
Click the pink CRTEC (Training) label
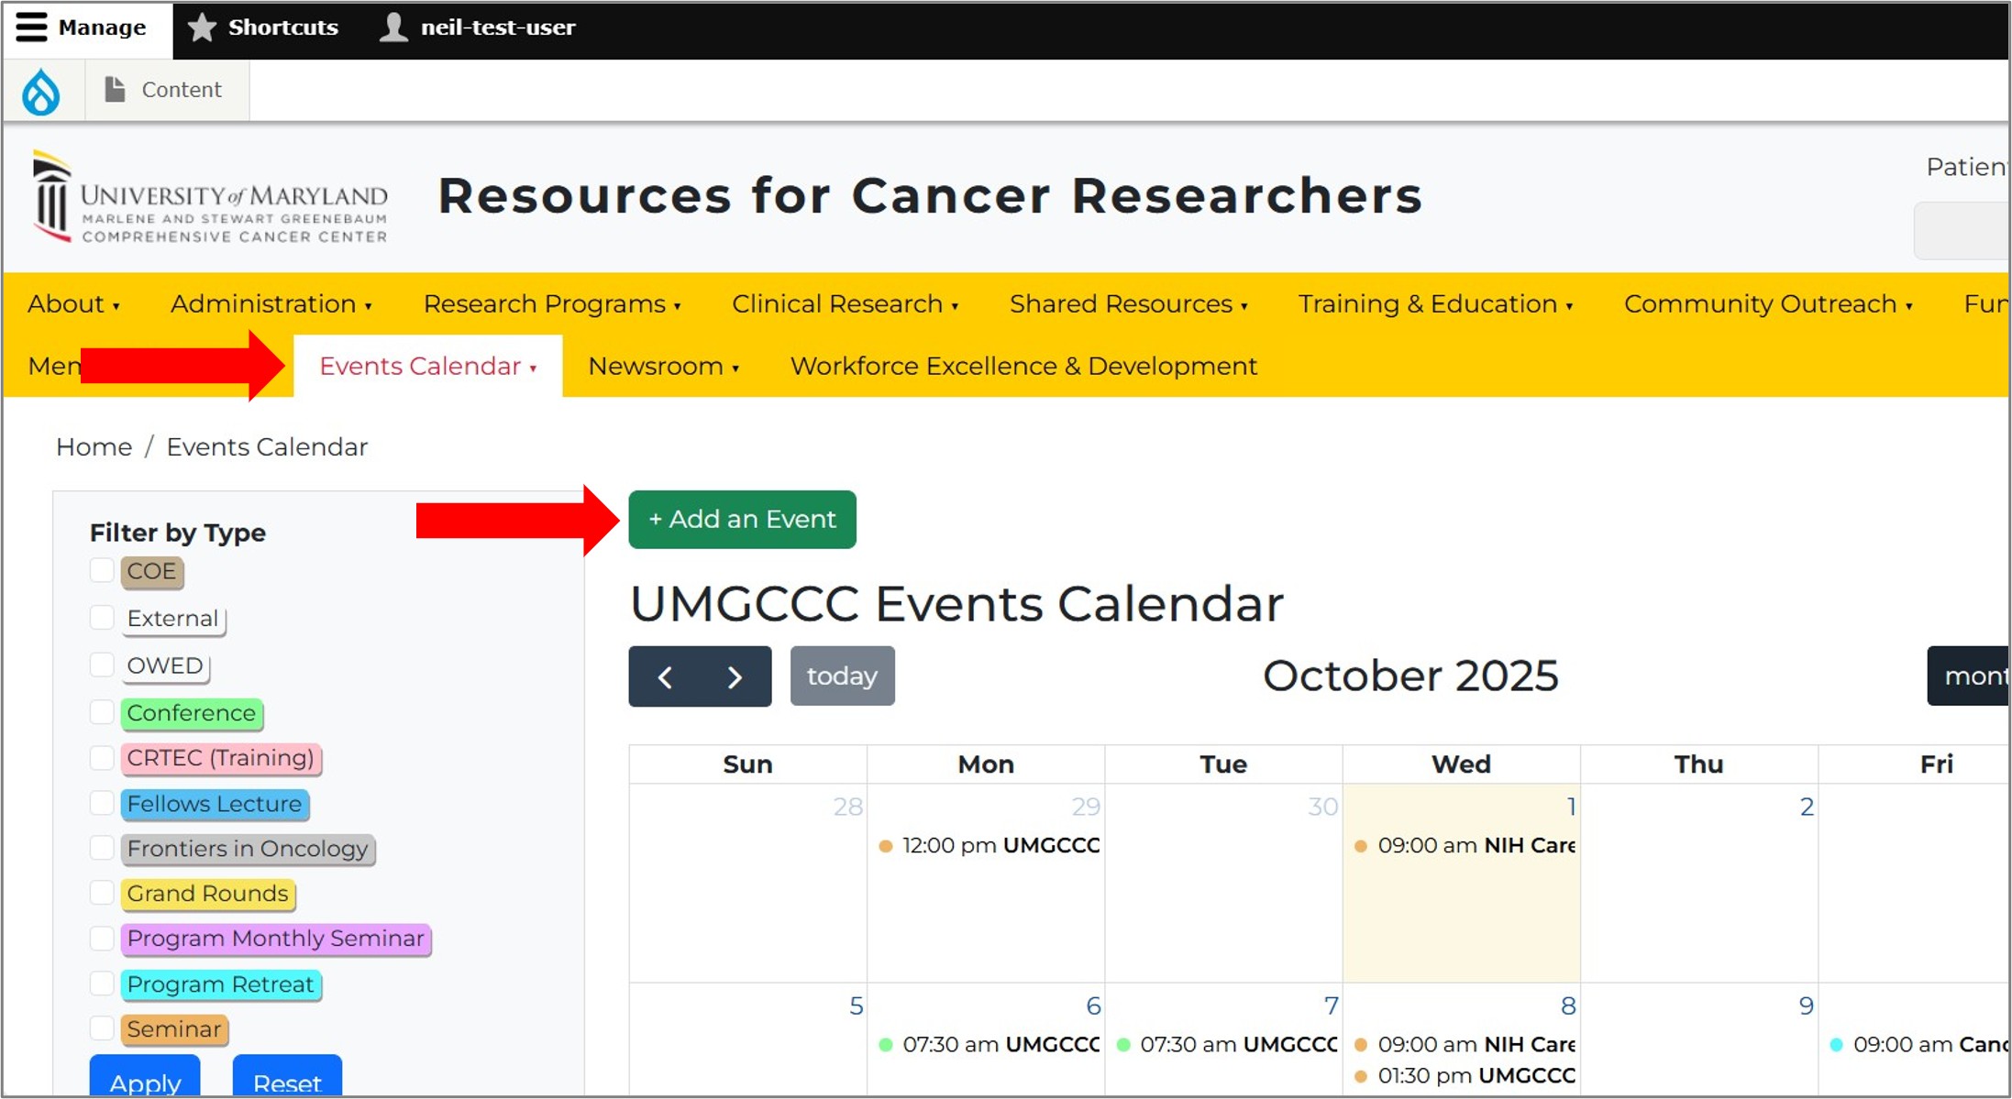220,758
